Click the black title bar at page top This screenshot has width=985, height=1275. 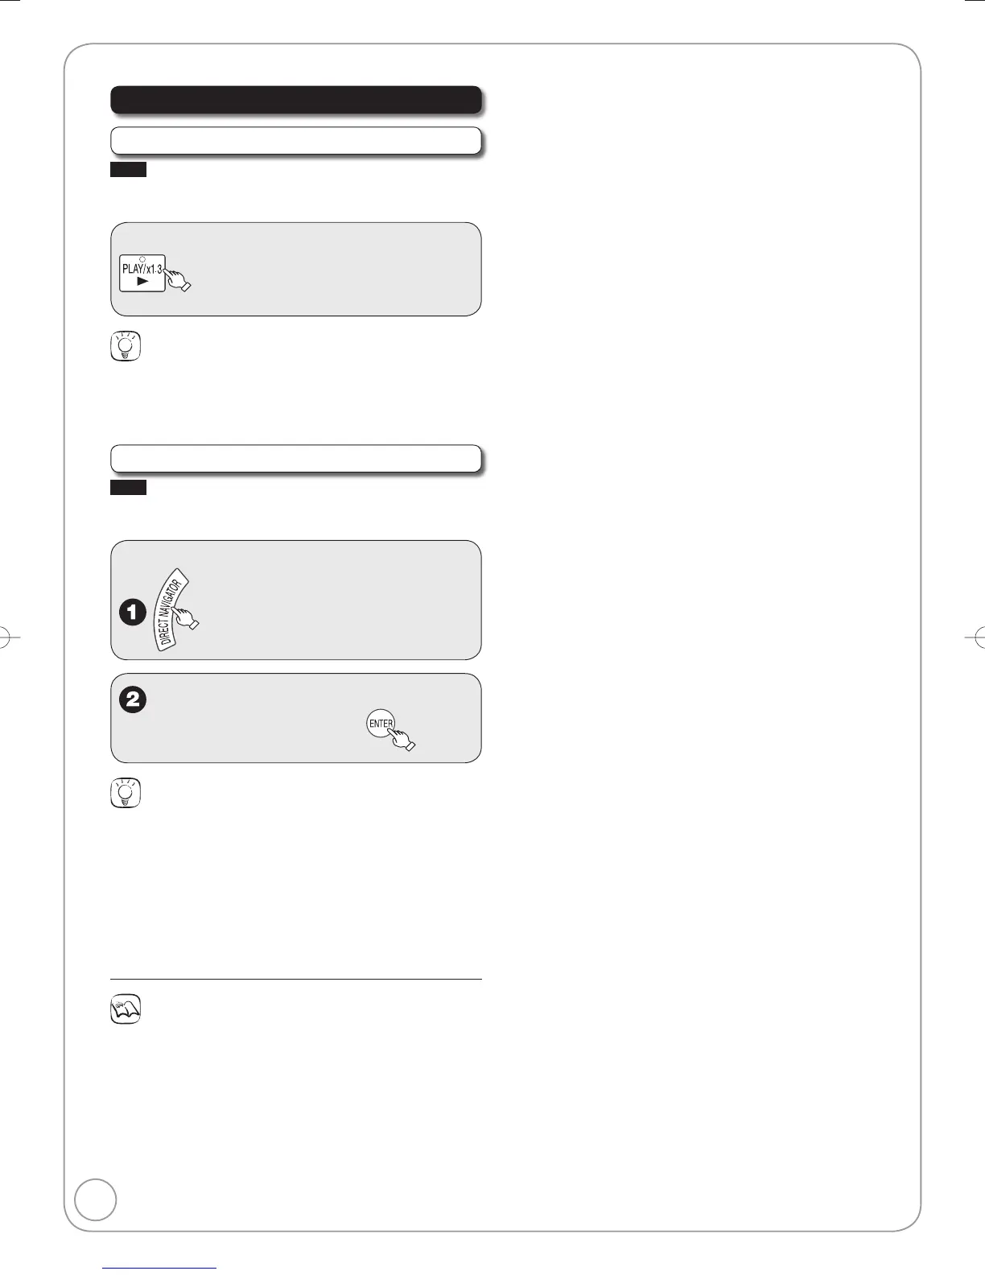(296, 100)
